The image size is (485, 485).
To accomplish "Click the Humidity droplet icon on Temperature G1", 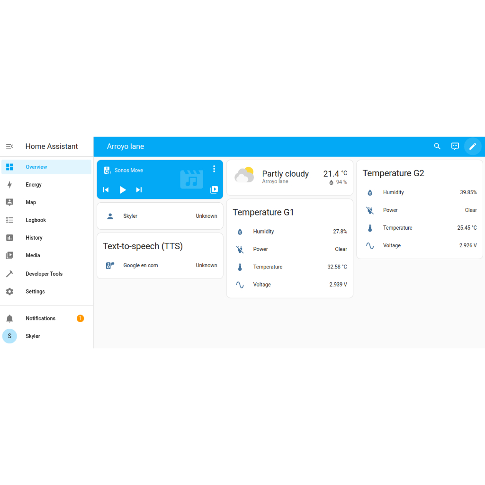I will coord(240,232).
